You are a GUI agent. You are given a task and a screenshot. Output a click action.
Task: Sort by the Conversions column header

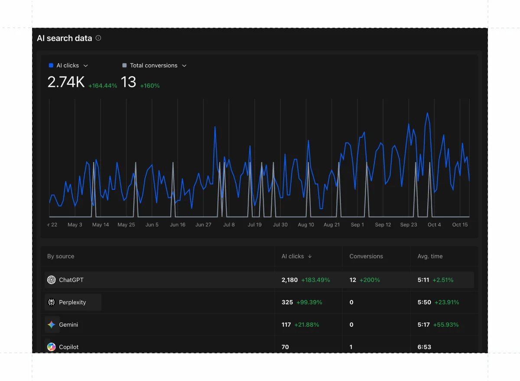point(365,256)
